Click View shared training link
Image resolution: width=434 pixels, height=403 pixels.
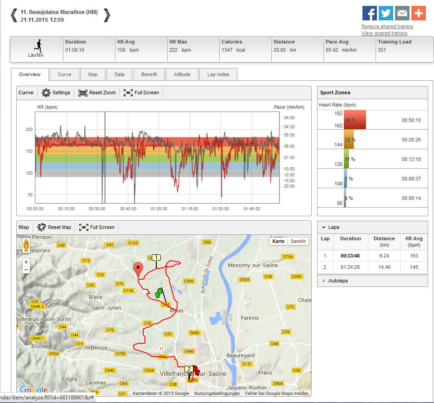[384, 33]
